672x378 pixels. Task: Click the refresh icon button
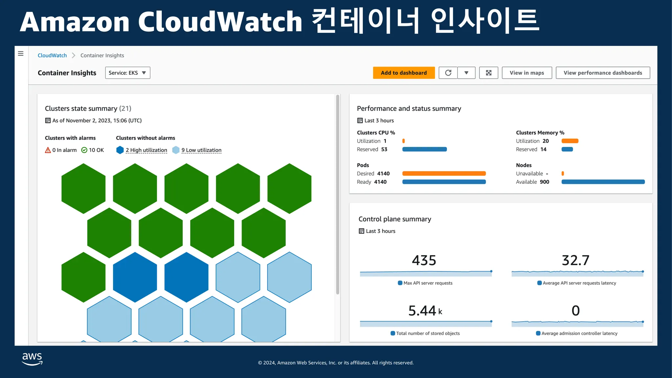tap(448, 73)
